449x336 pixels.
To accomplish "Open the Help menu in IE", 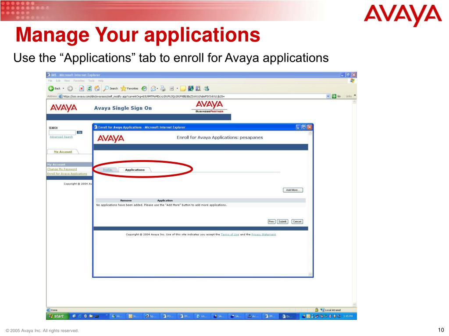I will [x=101, y=81].
